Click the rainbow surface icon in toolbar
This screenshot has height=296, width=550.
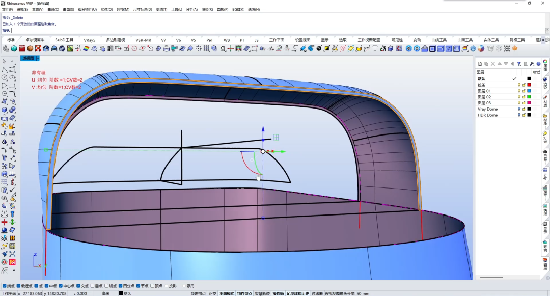tap(86, 49)
